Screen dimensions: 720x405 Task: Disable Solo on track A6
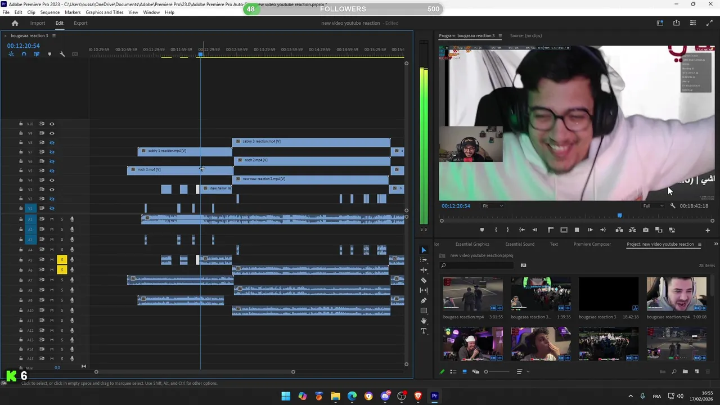tap(62, 270)
